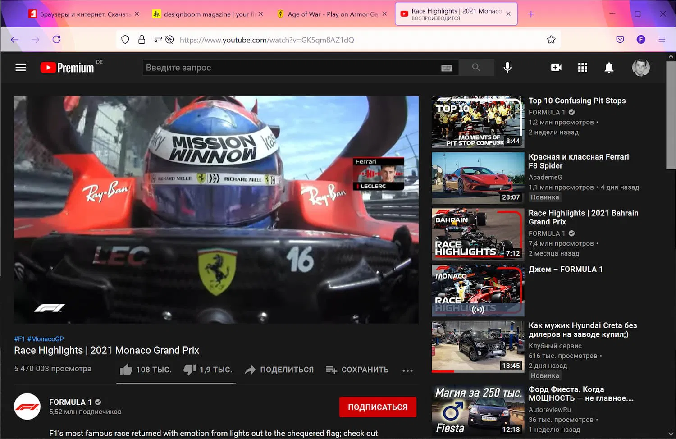
Task: Open the on-screen keyboard in search box
Action: 447,68
